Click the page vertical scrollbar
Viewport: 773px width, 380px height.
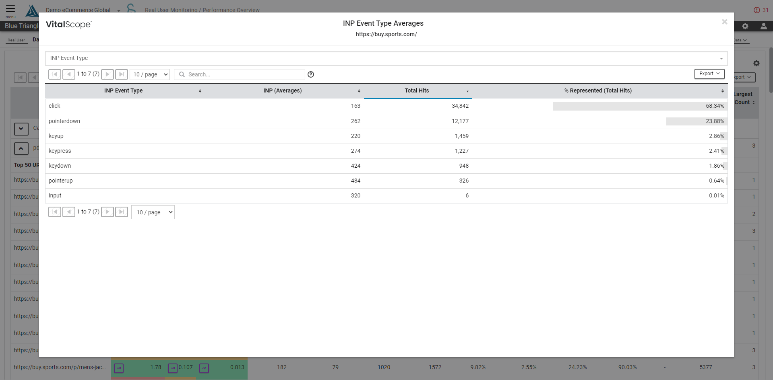[x=771, y=70]
